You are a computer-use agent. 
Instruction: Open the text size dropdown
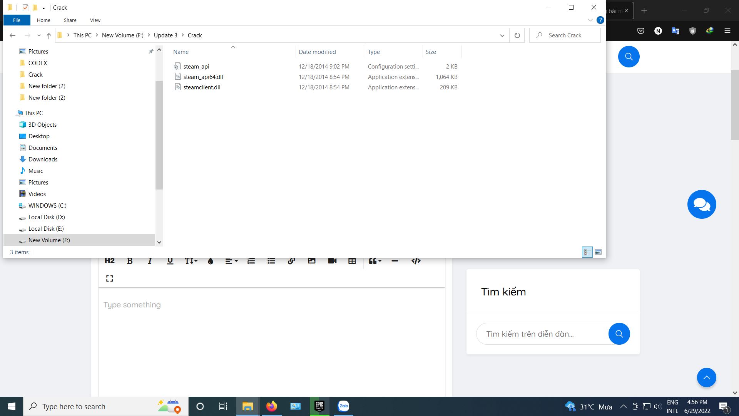click(x=191, y=261)
